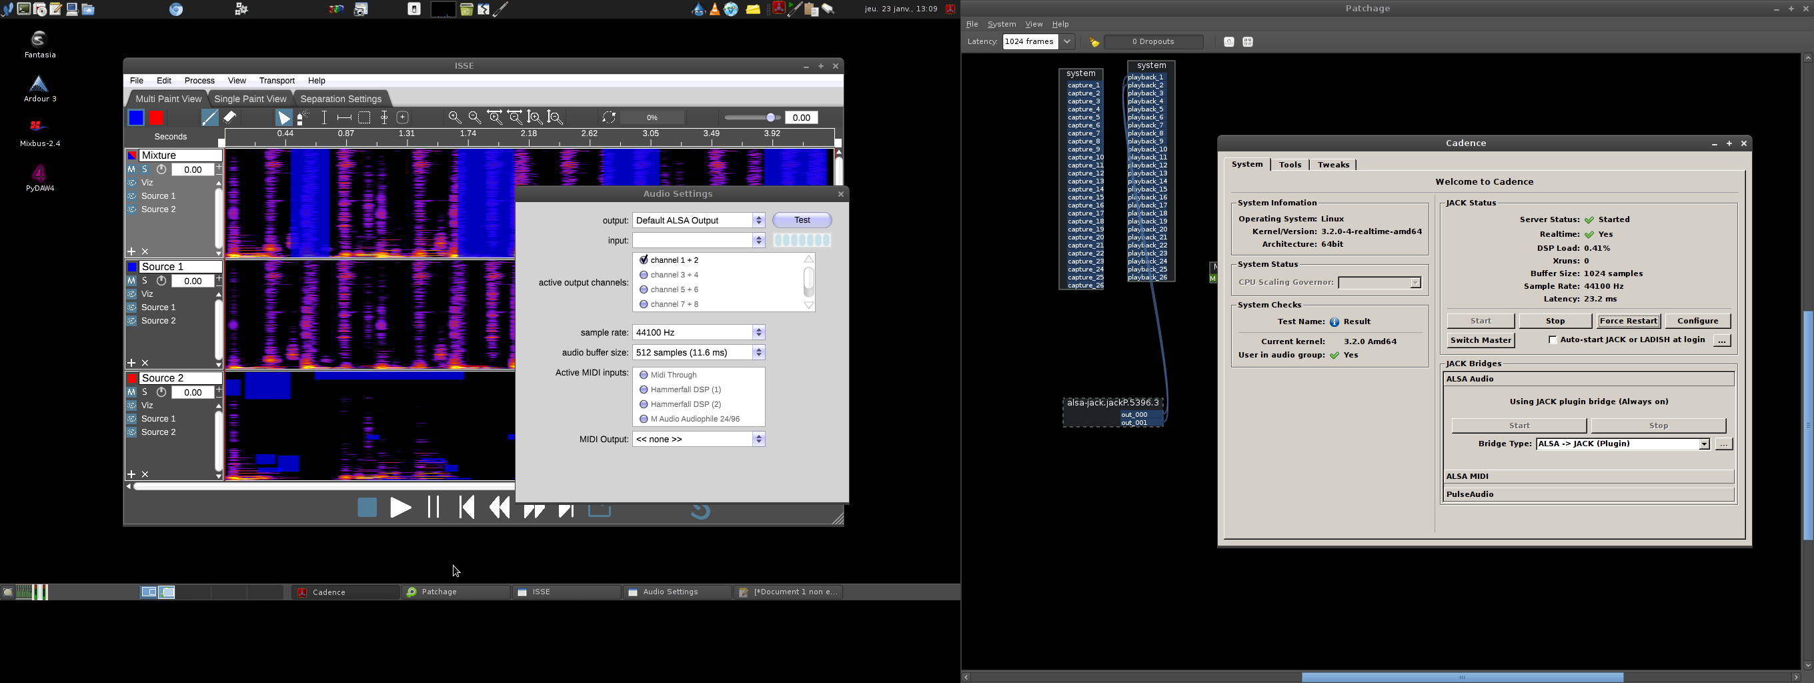Enable Auto-start JACK or LADISH at login

pyautogui.click(x=1552, y=340)
